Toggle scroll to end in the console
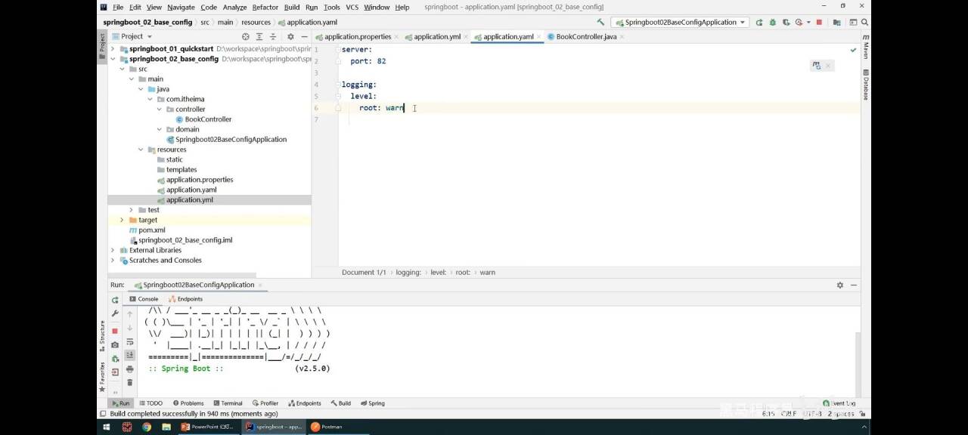This screenshot has width=968, height=435. point(130,355)
